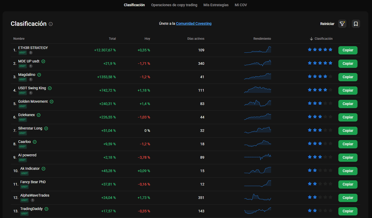Sort by the Días activos column header
This screenshot has height=218, width=372.
[x=196, y=39]
